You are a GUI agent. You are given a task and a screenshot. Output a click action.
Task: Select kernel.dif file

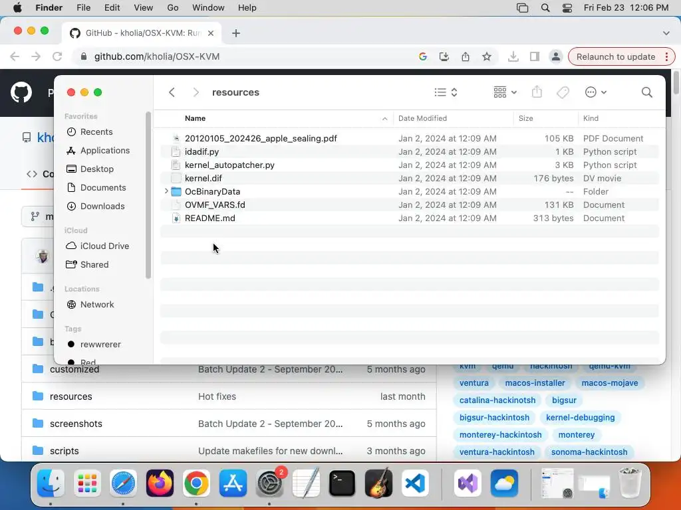(x=204, y=178)
